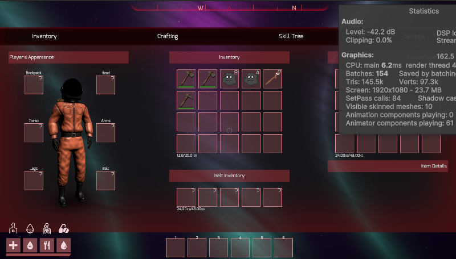Select the hatchet beside the stack of 8 blobs

tap(207, 79)
